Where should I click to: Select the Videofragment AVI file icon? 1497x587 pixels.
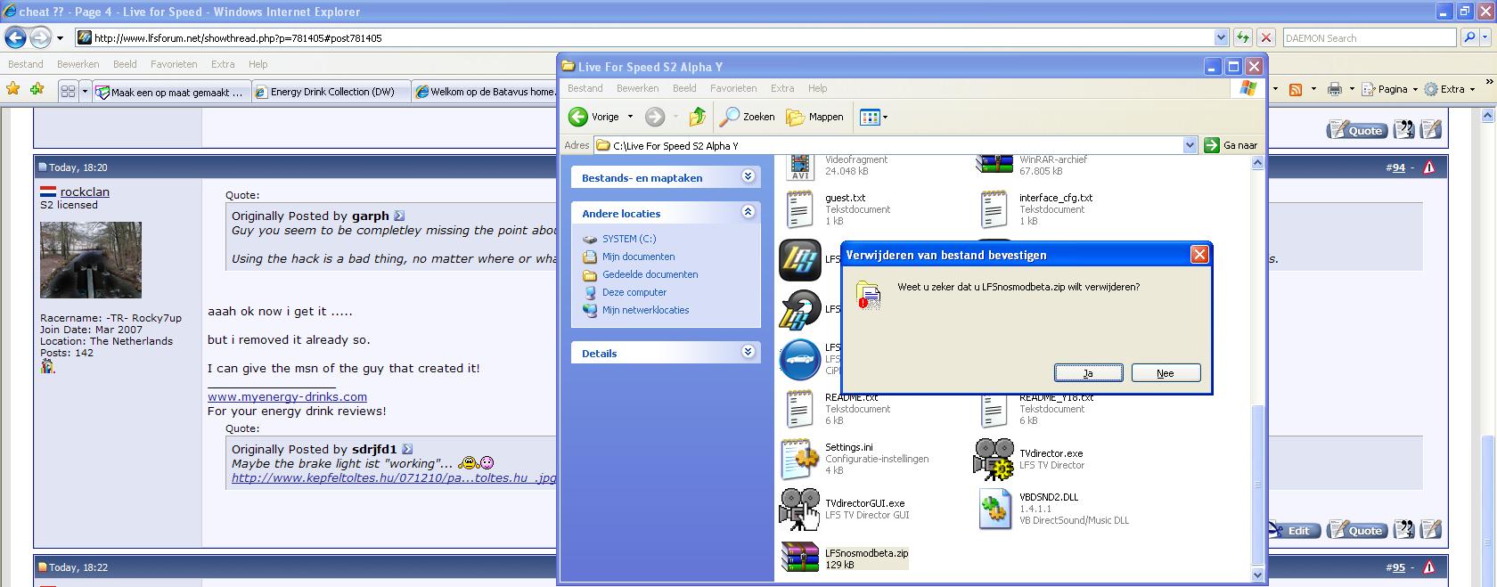point(799,167)
